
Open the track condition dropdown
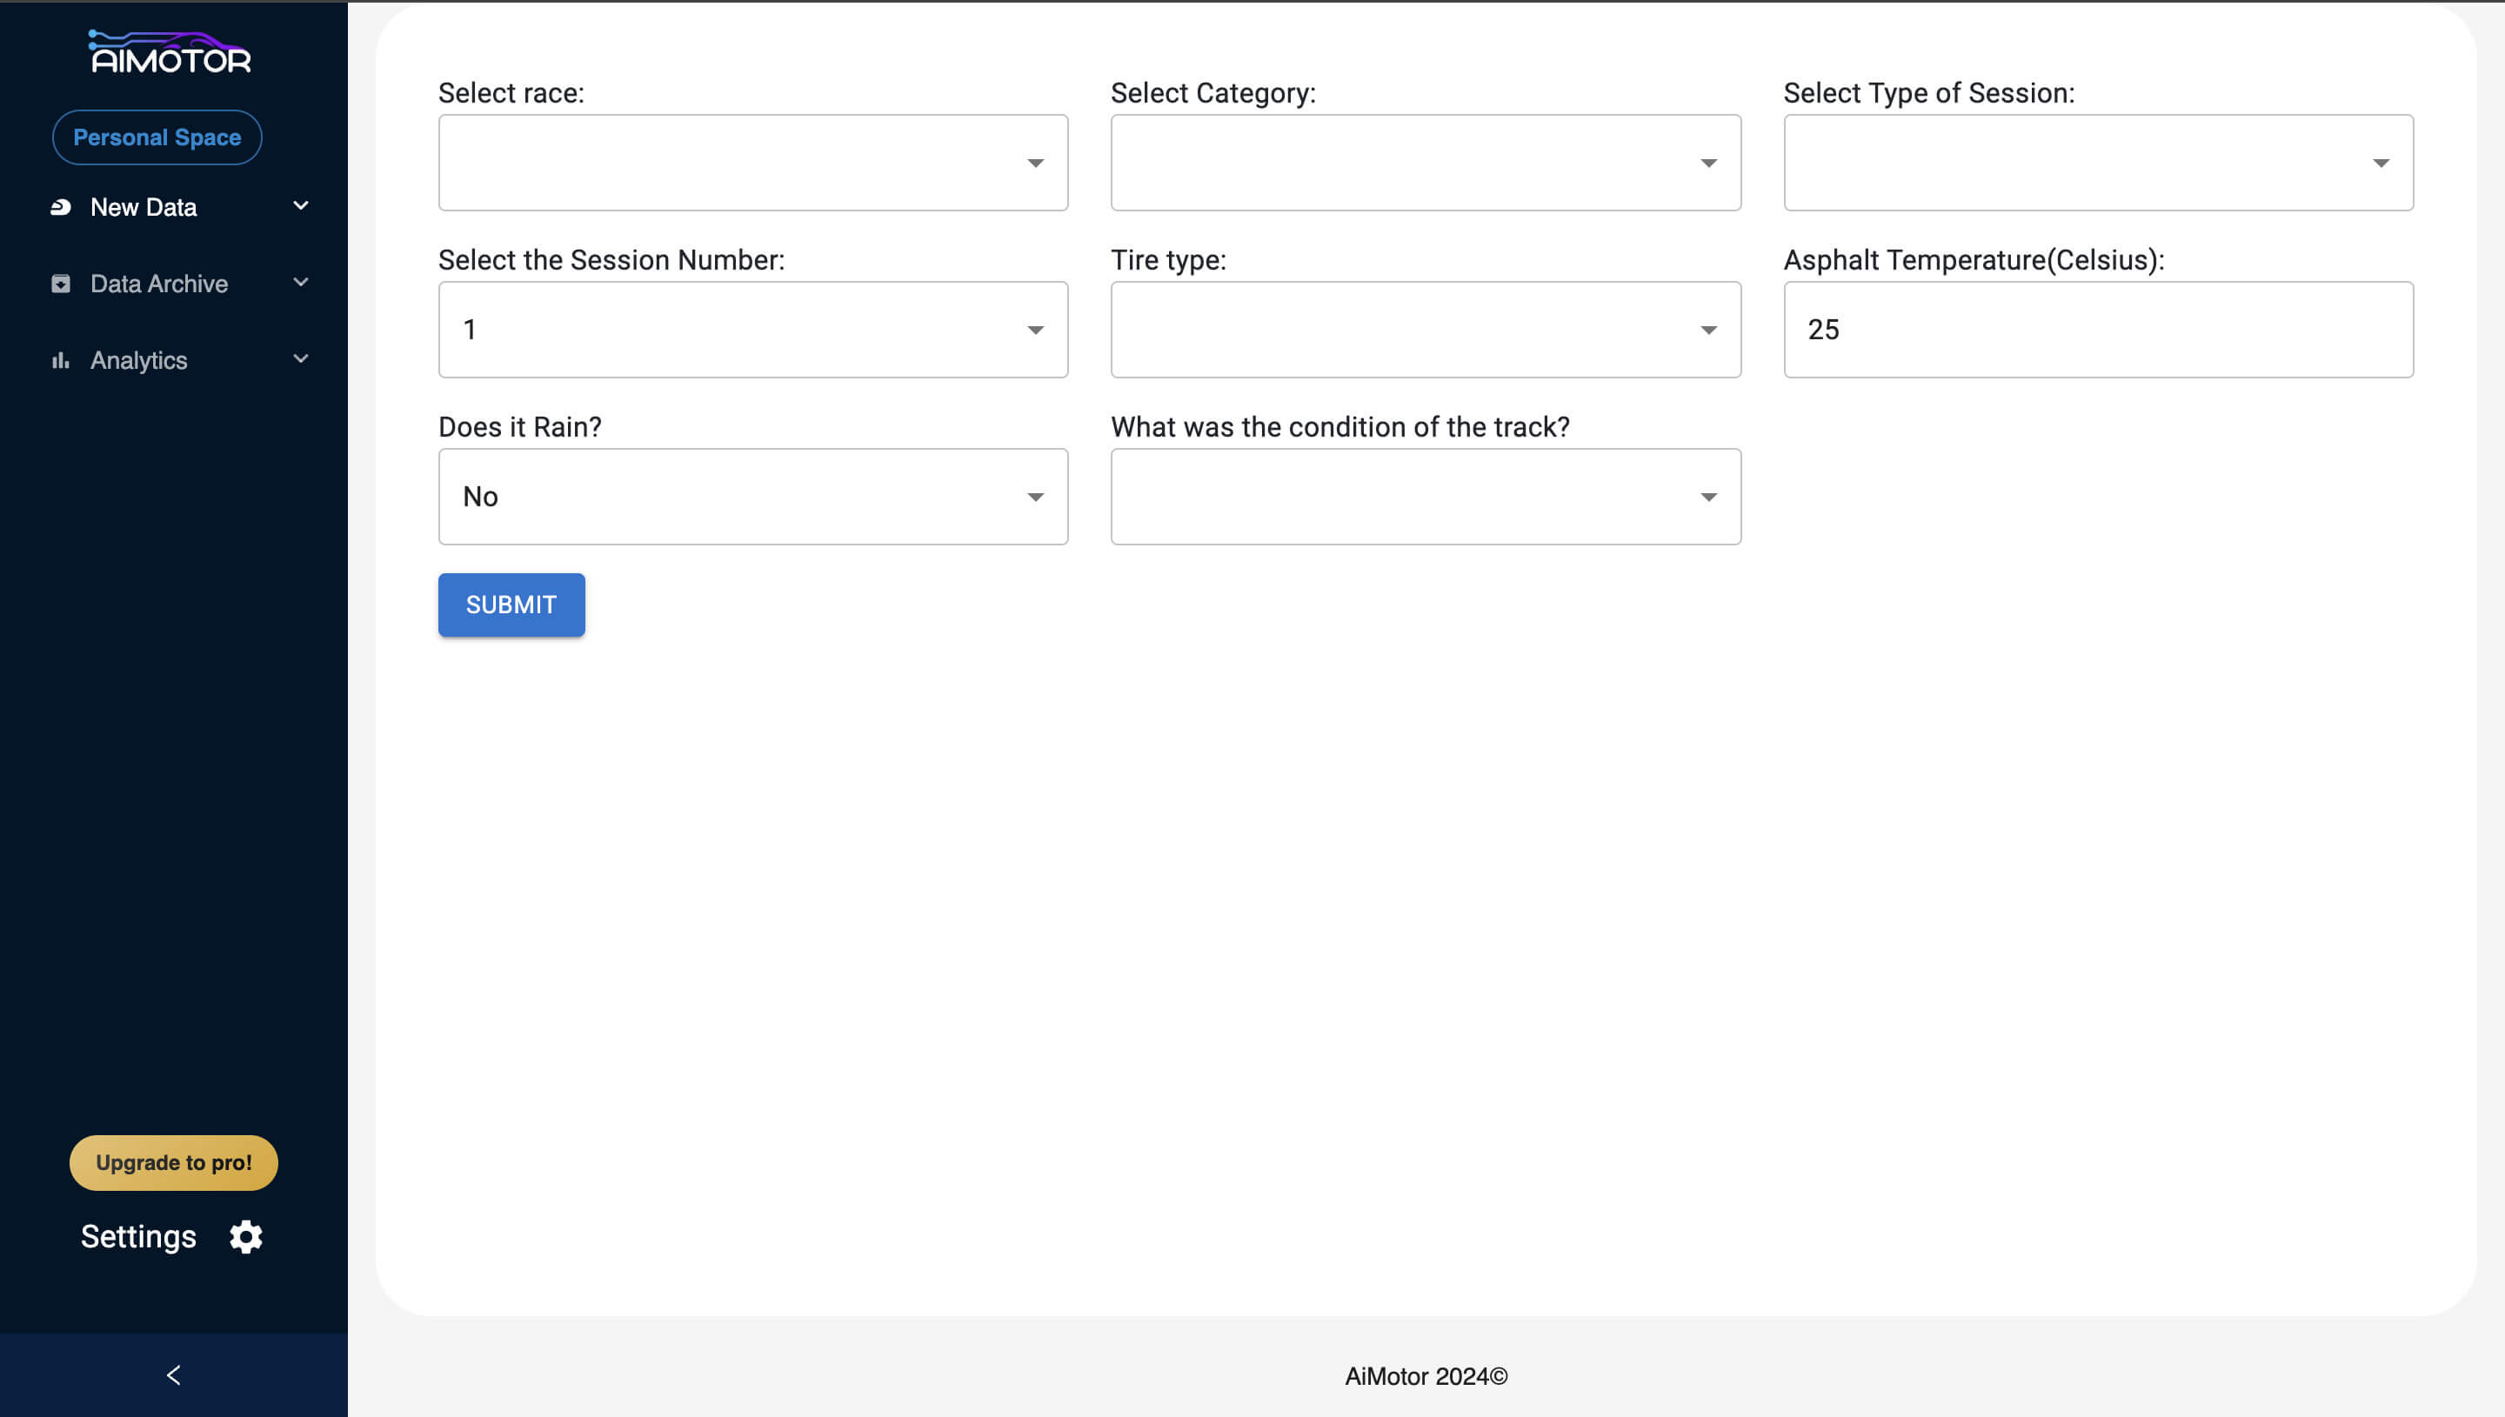point(1424,497)
